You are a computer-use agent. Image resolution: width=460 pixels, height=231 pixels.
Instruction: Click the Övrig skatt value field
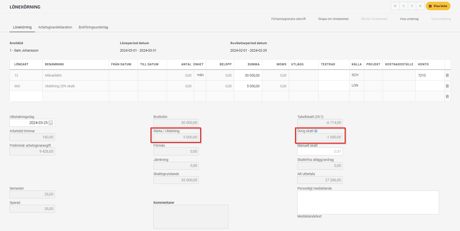pyautogui.click(x=320, y=137)
